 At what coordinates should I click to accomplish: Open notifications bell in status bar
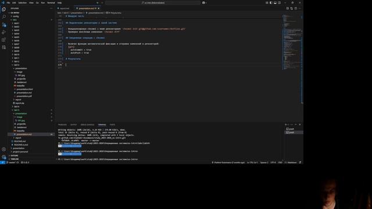pyautogui.click(x=300, y=163)
